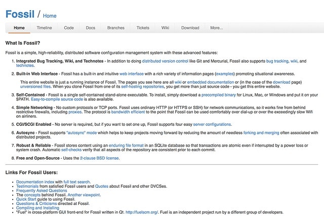324x216 pixels.
Task: Open Easy-to-compile source code link
Action: coord(57,99)
